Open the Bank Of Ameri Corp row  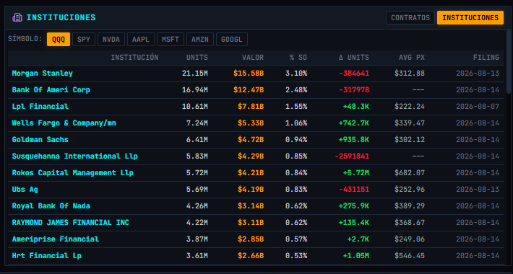pos(256,90)
